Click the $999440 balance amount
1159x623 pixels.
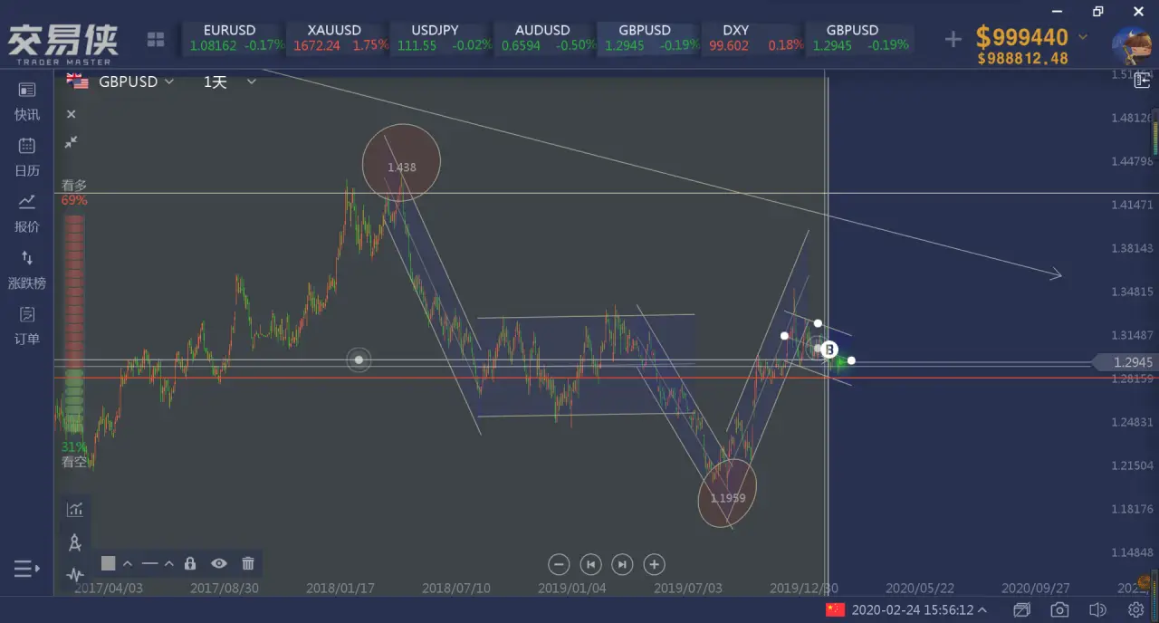coord(1021,37)
